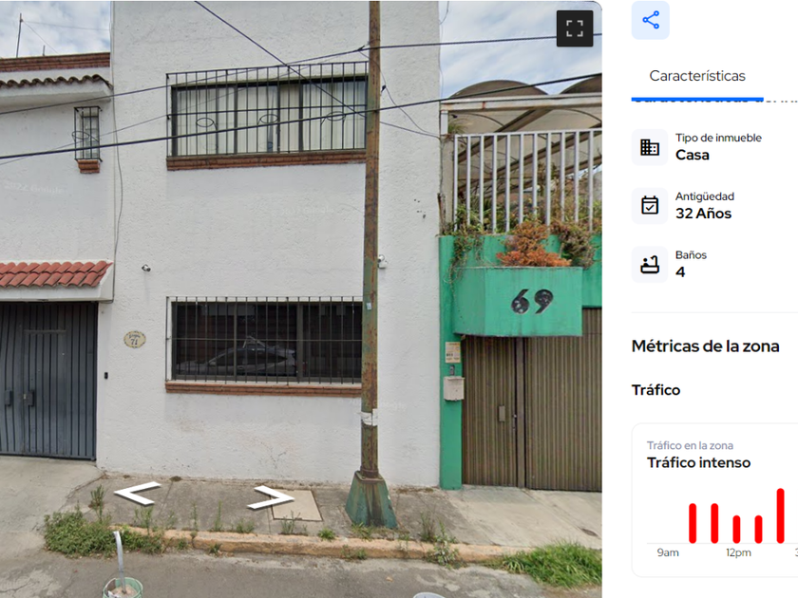Switch to the Características tab
Image resolution: width=798 pixels, height=598 pixels.
coord(697,76)
